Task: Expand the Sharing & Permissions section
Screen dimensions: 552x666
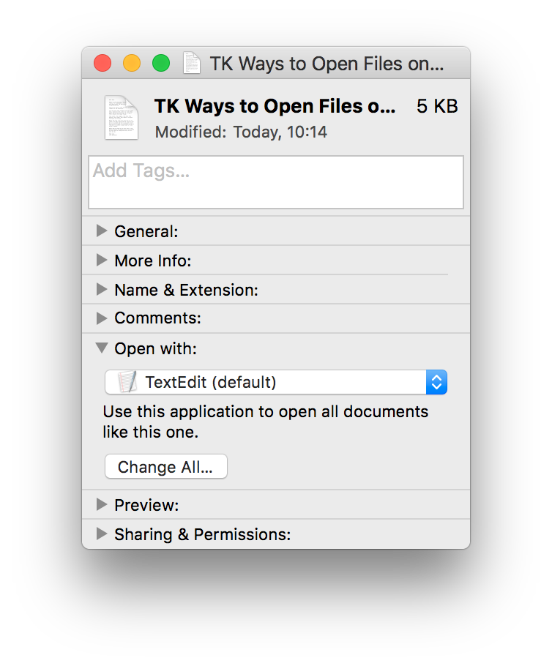Action: (x=102, y=534)
